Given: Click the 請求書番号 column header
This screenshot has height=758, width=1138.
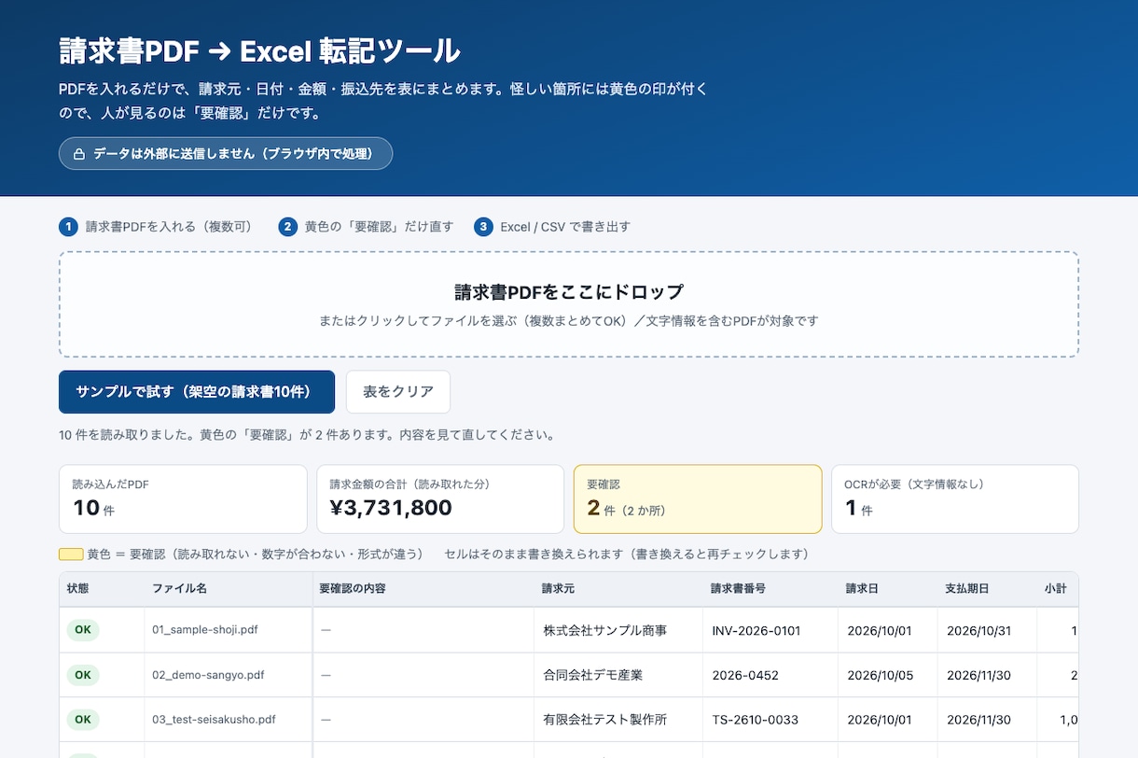Looking at the screenshot, I should tap(770, 589).
